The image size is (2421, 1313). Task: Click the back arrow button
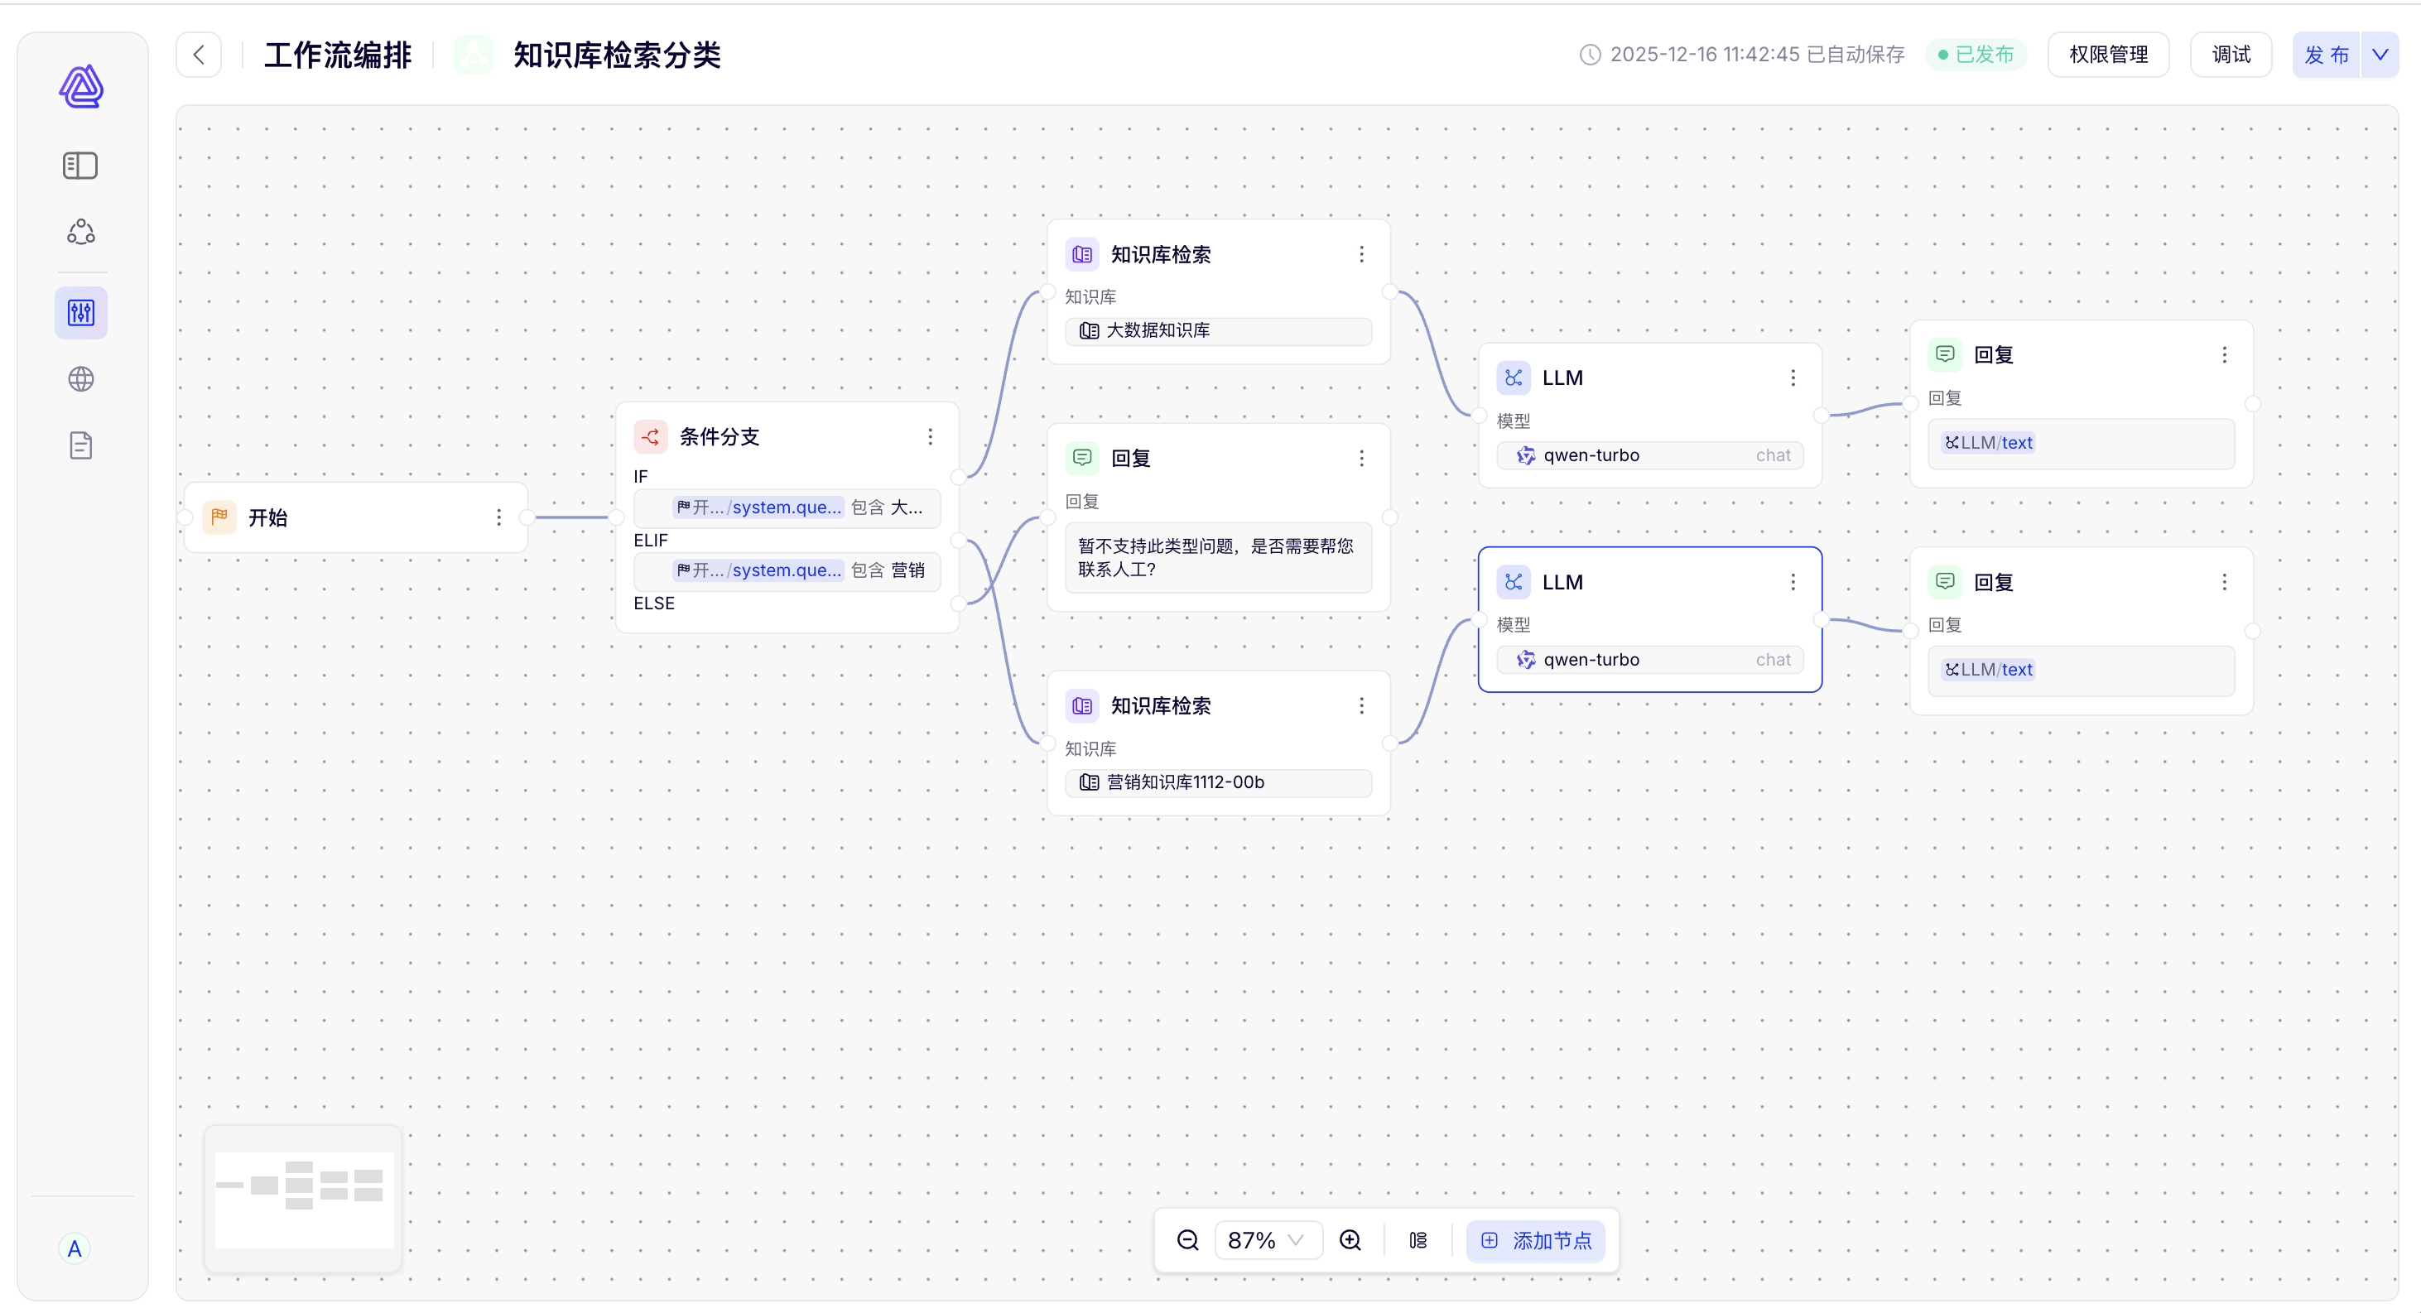point(200,55)
